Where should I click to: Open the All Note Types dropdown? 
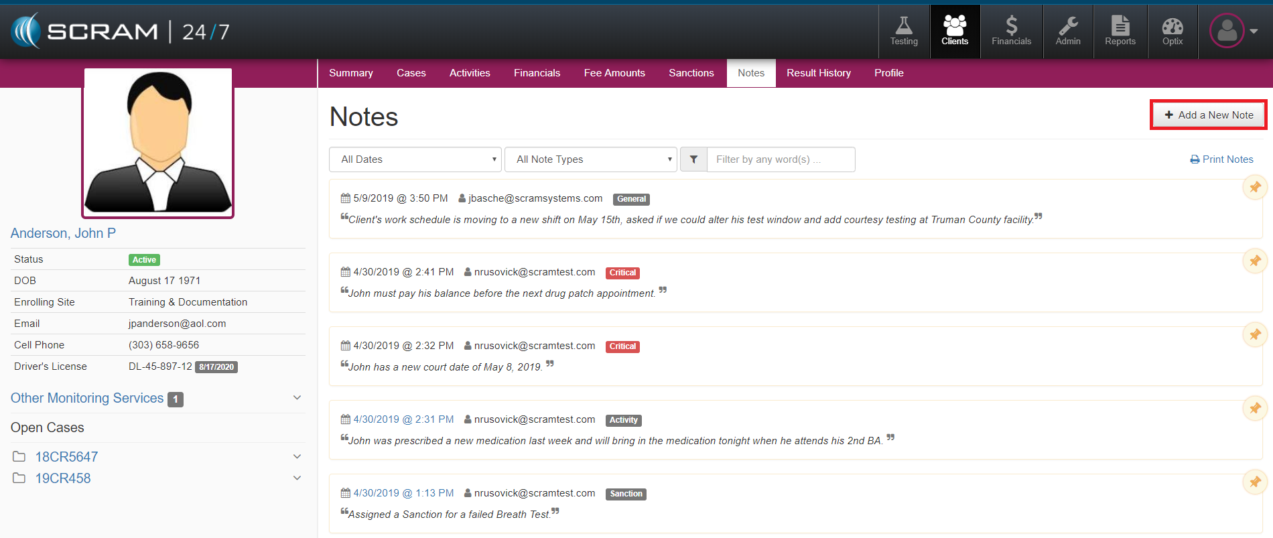pyautogui.click(x=590, y=159)
